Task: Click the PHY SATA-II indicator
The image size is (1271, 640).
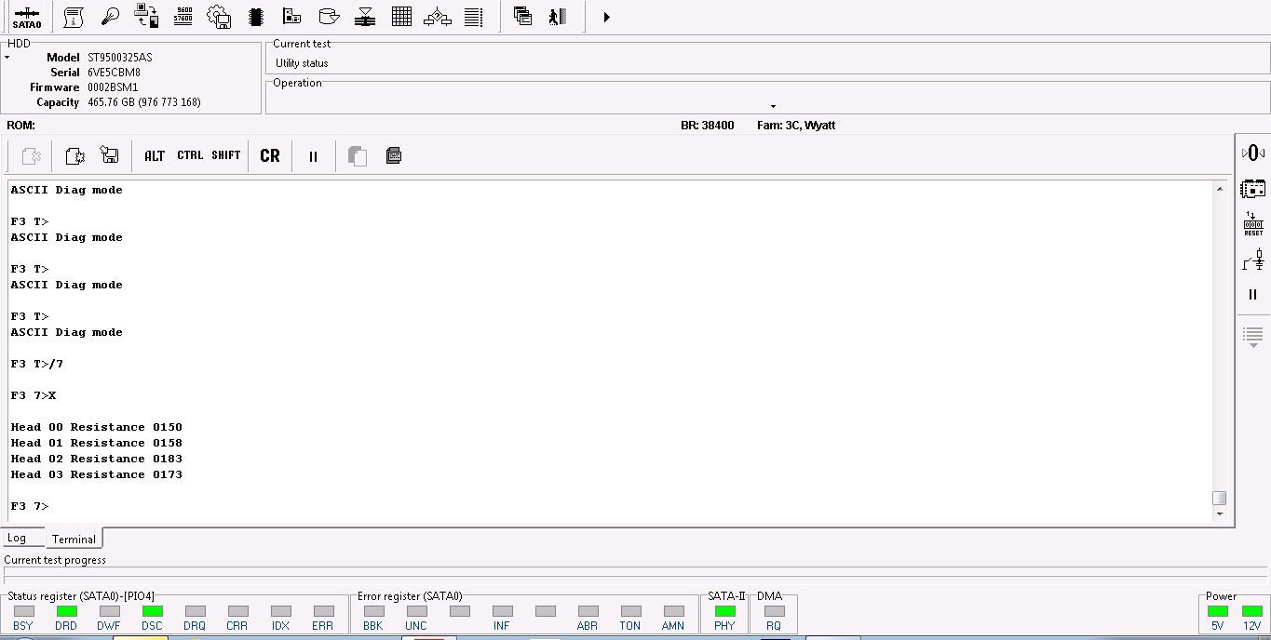Action: coord(725,611)
